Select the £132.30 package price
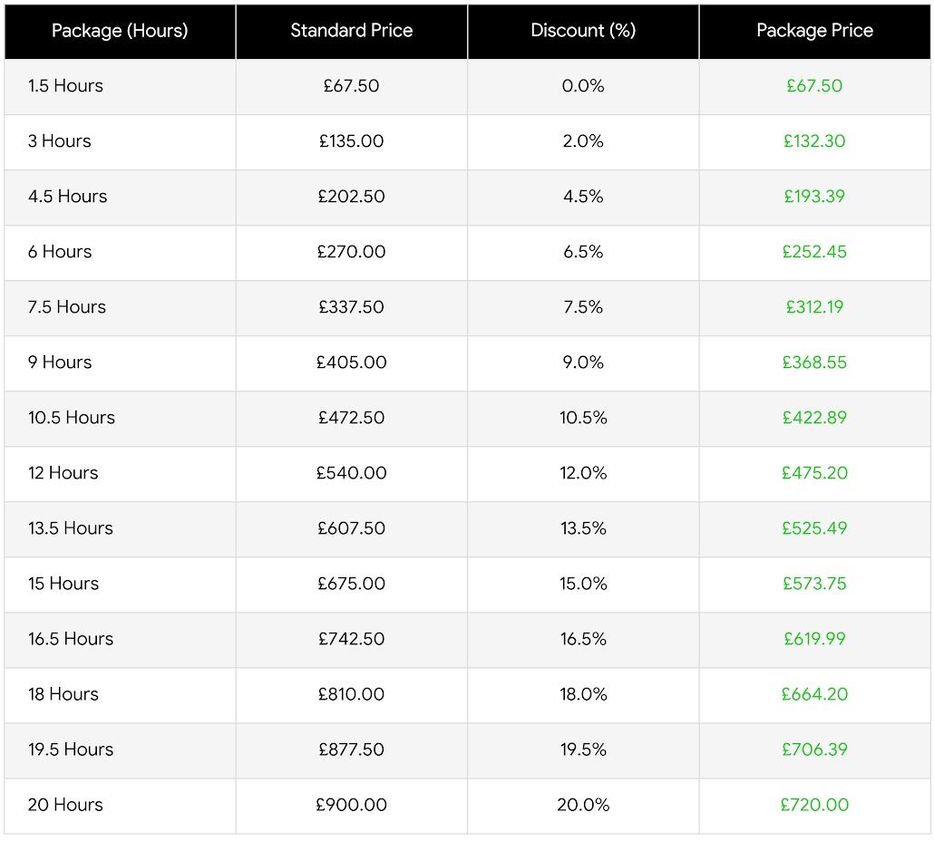 pos(814,141)
